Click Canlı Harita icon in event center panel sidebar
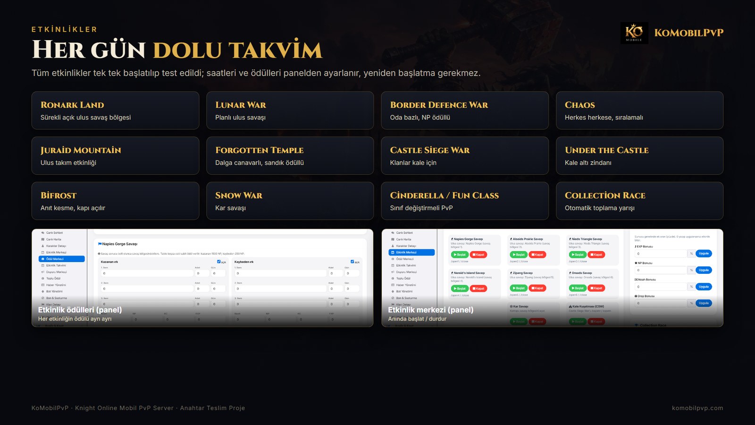The image size is (755, 425). pyautogui.click(x=393, y=239)
